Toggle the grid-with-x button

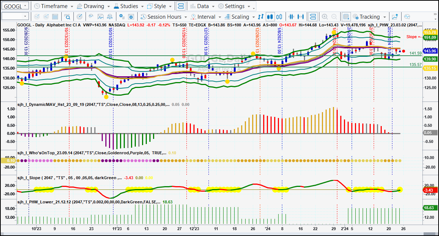[346, 17]
